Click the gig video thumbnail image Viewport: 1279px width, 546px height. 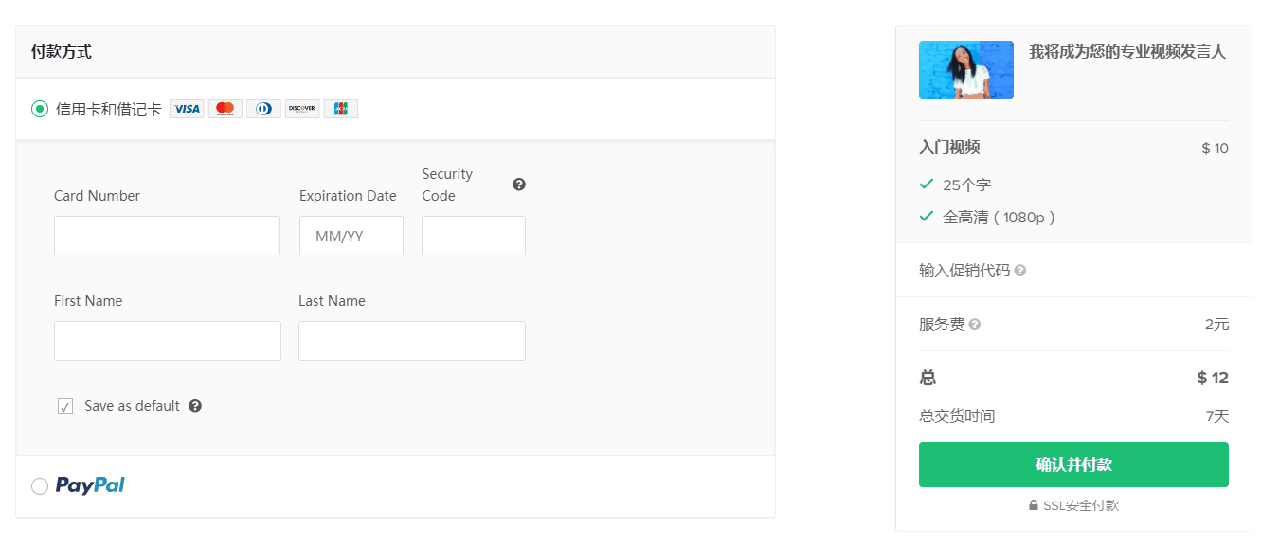(x=965, y=70)
